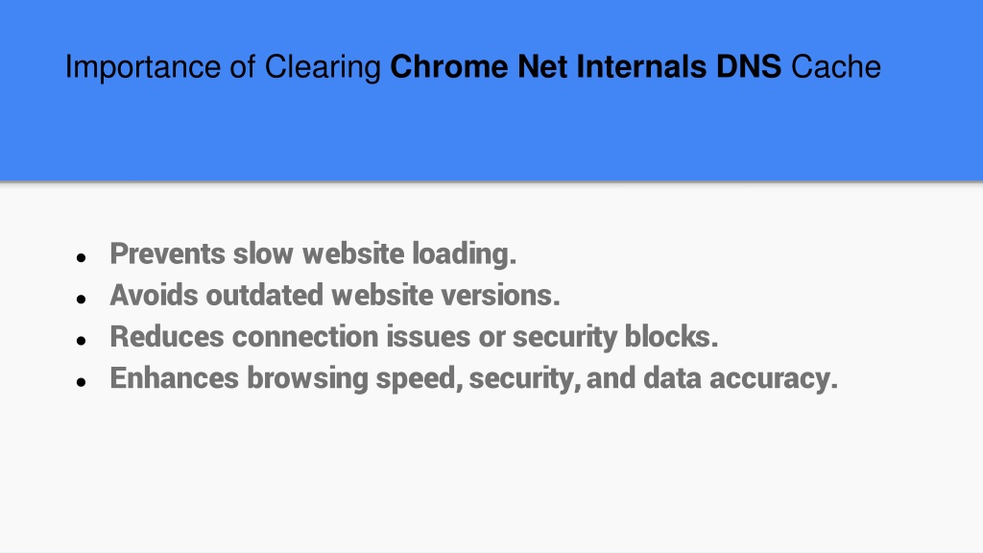Click the bullet dot before "Reduces connection issues"
Screen dimensions: 983x553
[x=81, y=341]
